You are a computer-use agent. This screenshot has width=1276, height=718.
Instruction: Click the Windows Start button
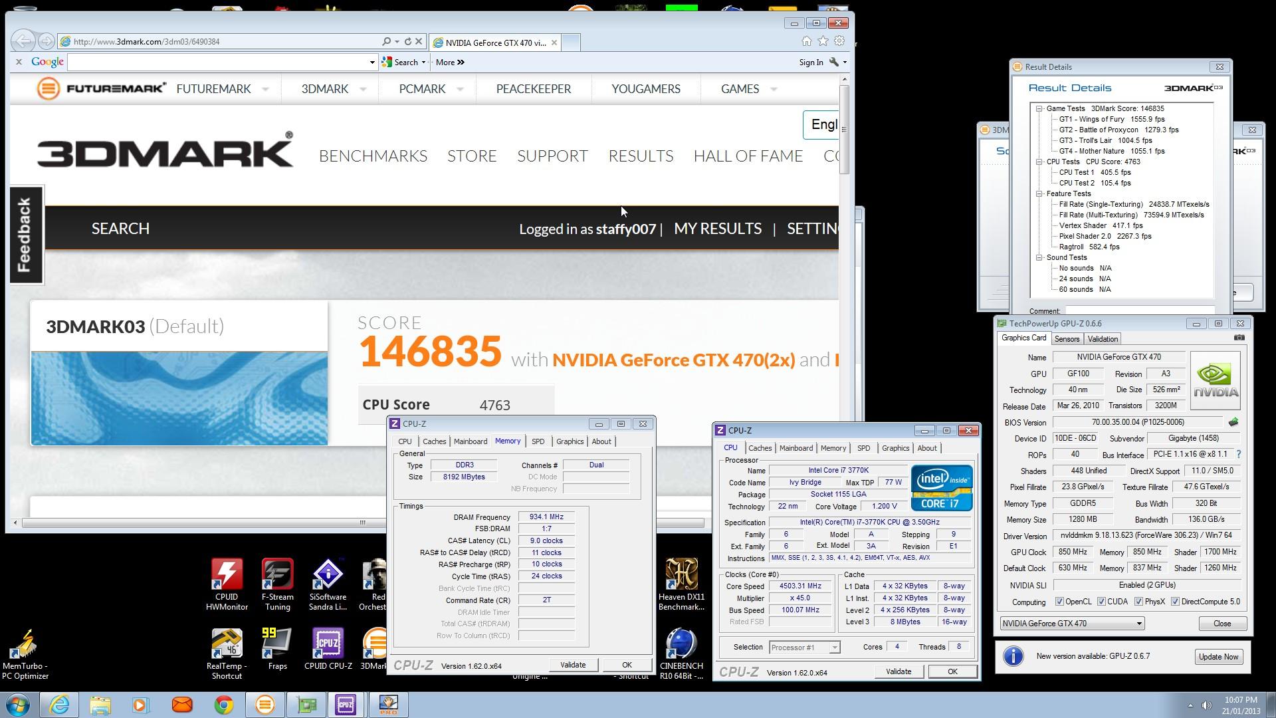(17, 705)
